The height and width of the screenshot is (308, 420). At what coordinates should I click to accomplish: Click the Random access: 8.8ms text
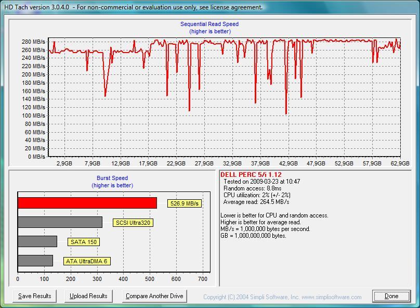click(x=252, y=188)
